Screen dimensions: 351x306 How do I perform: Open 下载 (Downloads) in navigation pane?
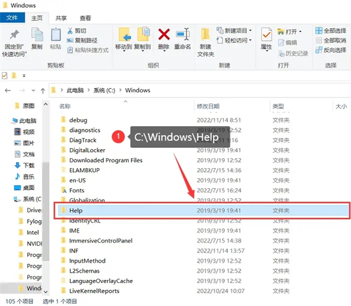[24, 166]
